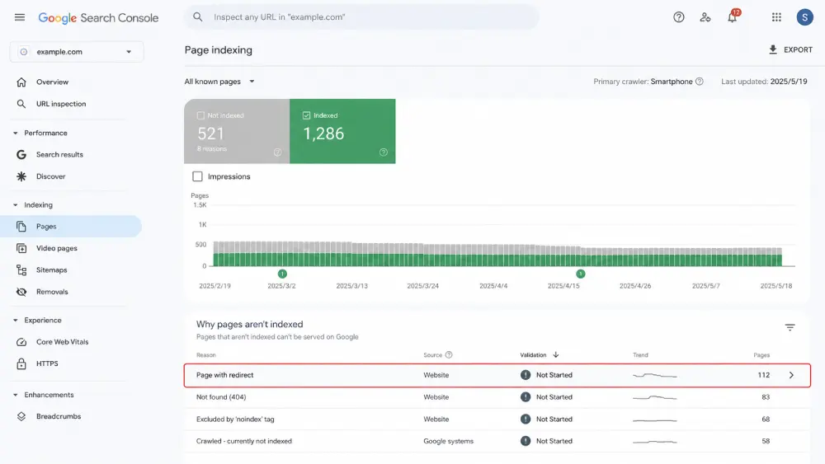Click help icon on Not indexed card
825x464 pixels.
[277, 152]
